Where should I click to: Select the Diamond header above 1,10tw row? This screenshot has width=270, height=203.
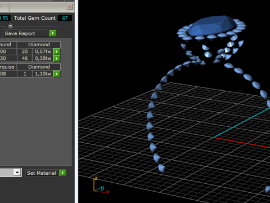pos(39,67)
